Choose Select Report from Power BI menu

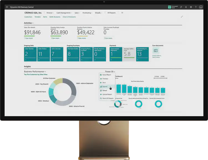coord(107,75)
